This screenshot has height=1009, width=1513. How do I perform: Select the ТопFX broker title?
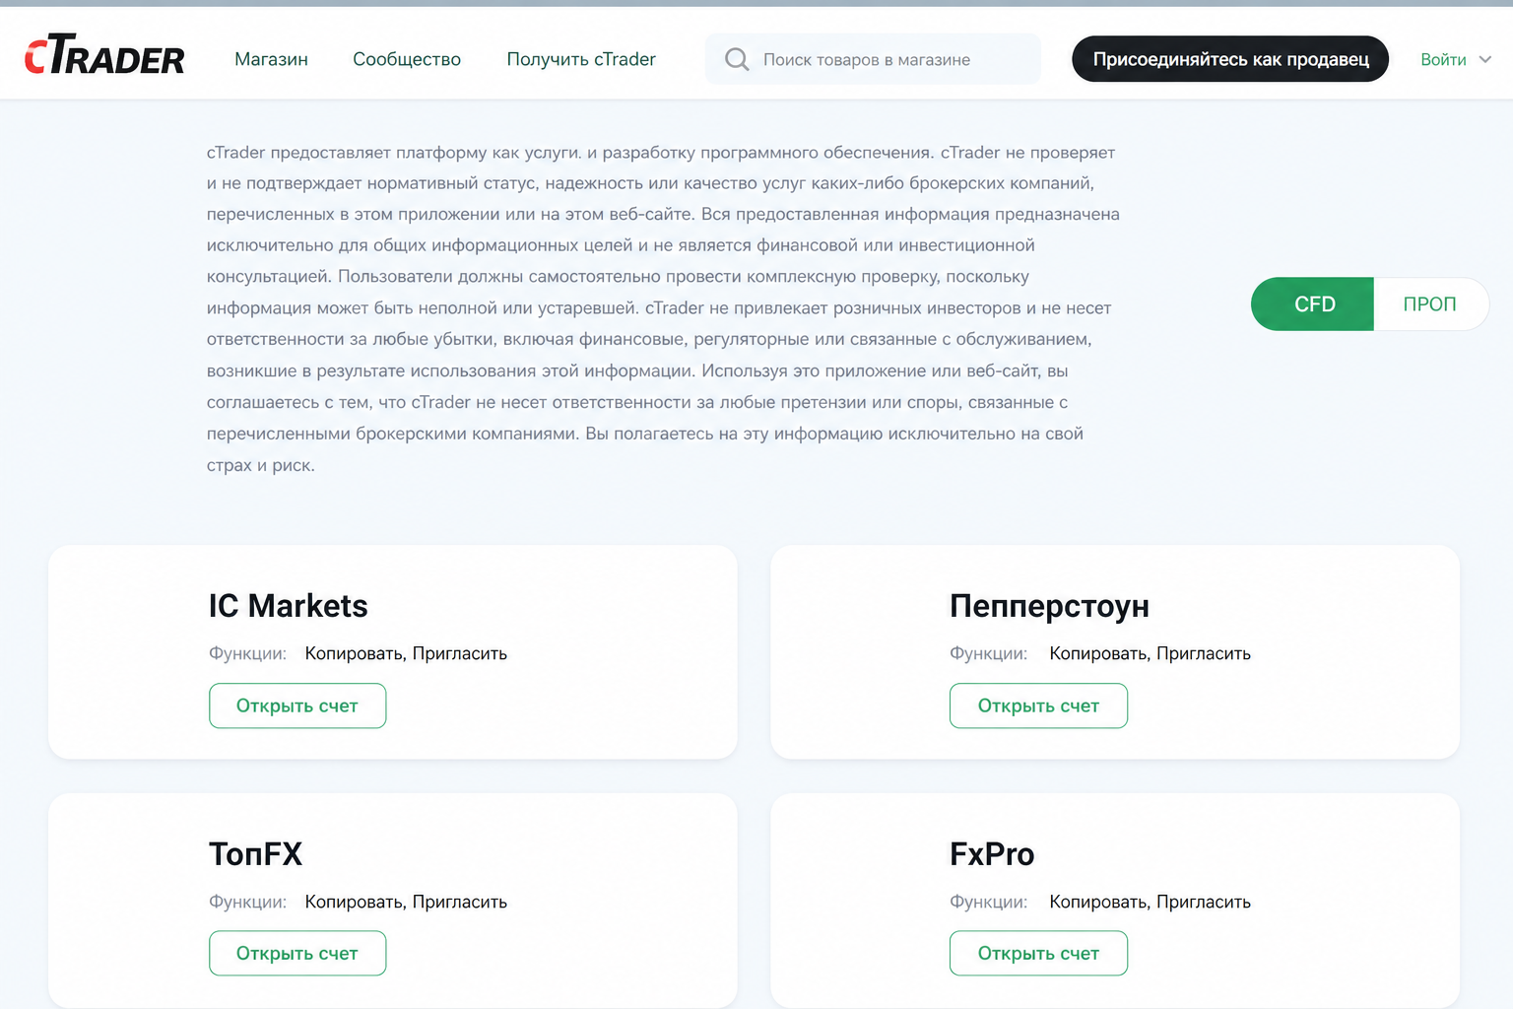pos(255,853)
